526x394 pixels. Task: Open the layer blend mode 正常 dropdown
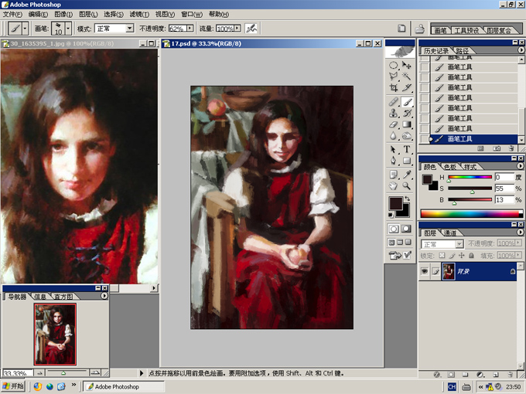[459, 244]
